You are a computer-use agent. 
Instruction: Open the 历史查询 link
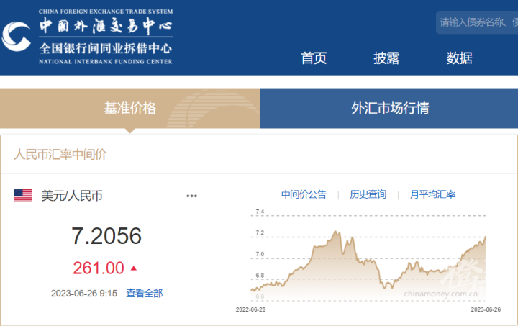(x=368, y=194)
